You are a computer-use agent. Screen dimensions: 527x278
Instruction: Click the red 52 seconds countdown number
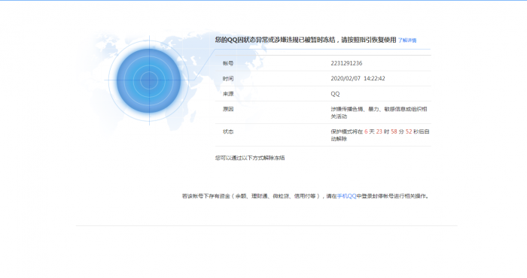409,131
